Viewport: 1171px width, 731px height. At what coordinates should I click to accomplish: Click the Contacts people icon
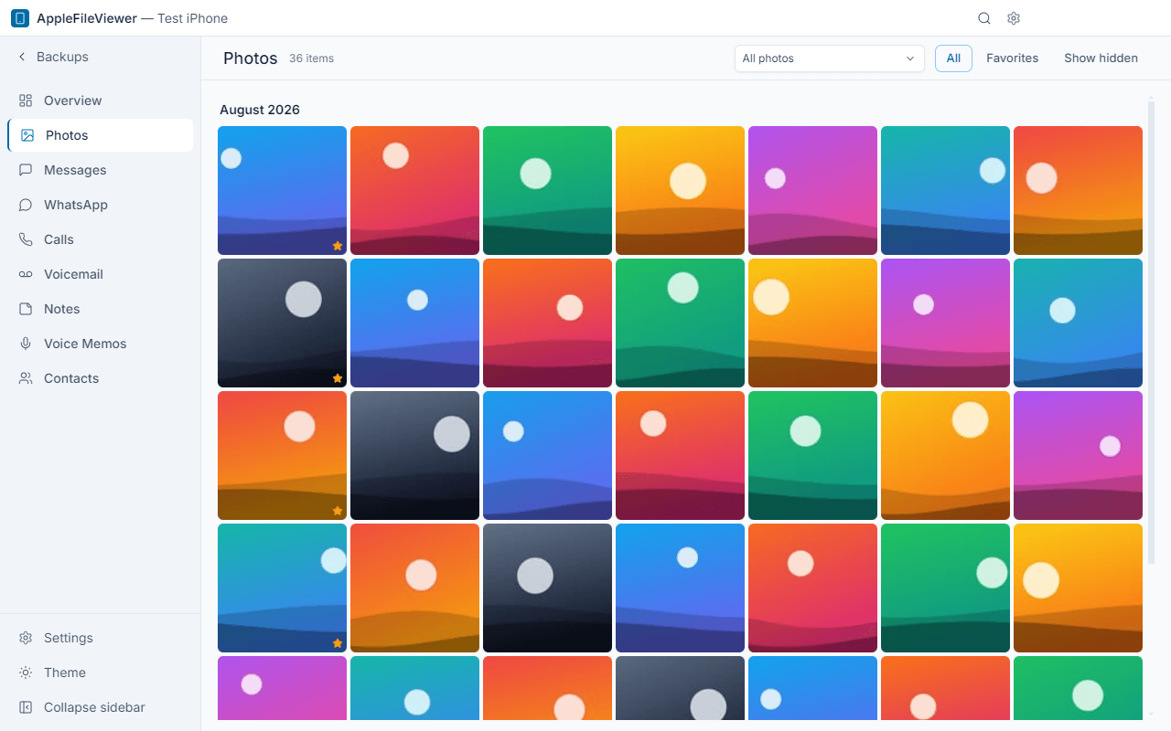(x=26, y=378)
